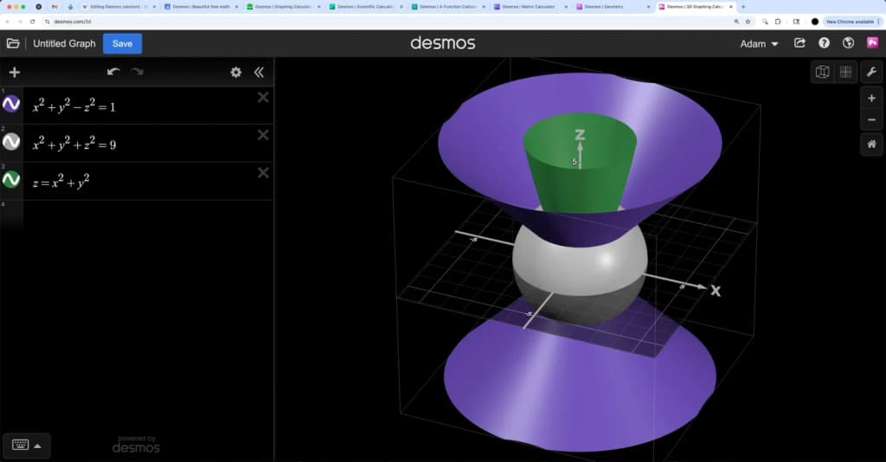Select the flat grid view toggle
Screen dimensions: 886x462
[845, 72]
